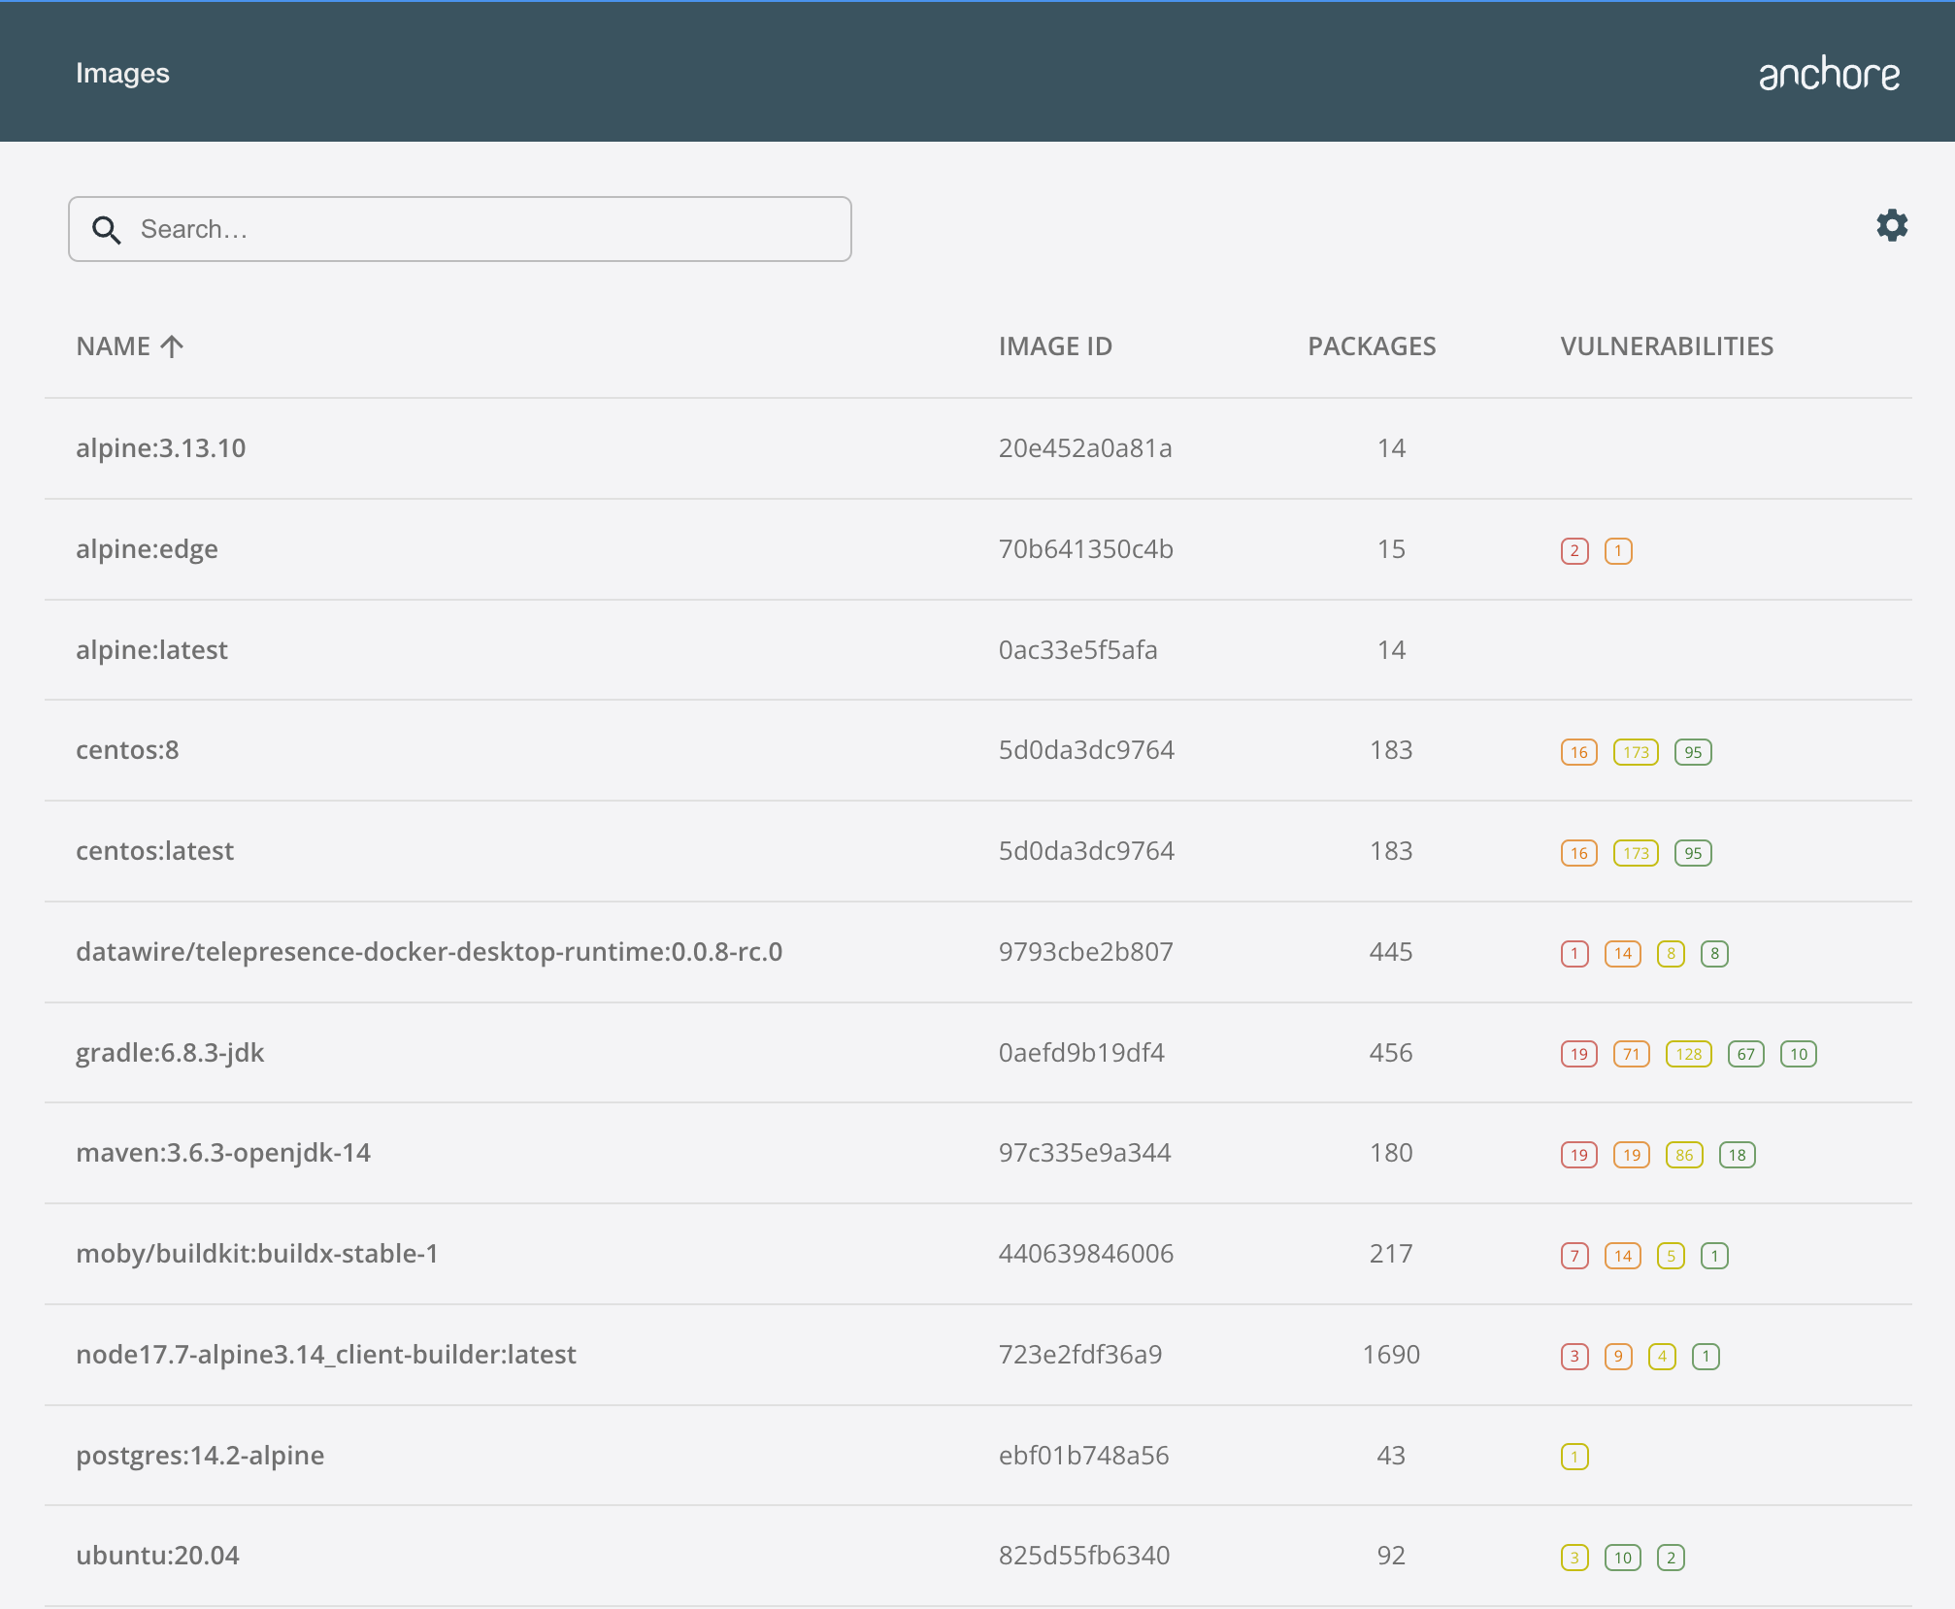
Task: Click the anchore logo
Action: (x=1829, y=74)
